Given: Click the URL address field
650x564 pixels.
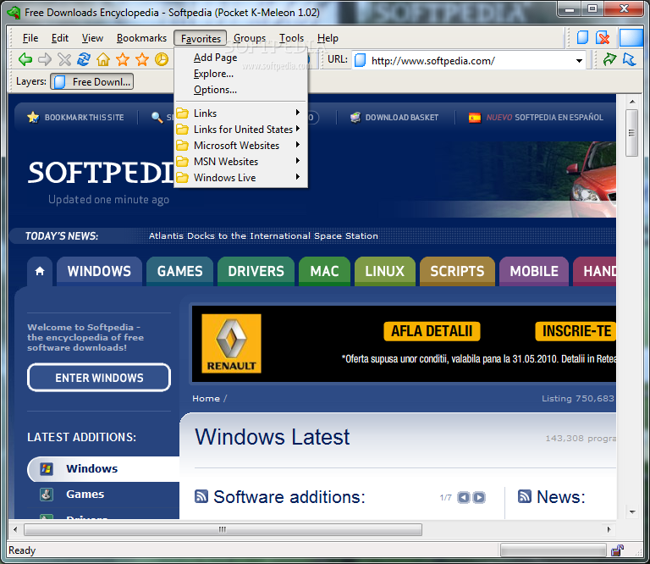Looking at the screenshot, I should (470, 61).
